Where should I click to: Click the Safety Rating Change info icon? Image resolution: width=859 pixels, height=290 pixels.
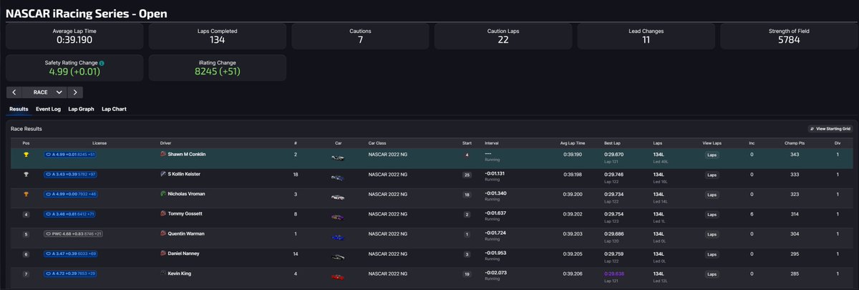(x=102, y=63)
